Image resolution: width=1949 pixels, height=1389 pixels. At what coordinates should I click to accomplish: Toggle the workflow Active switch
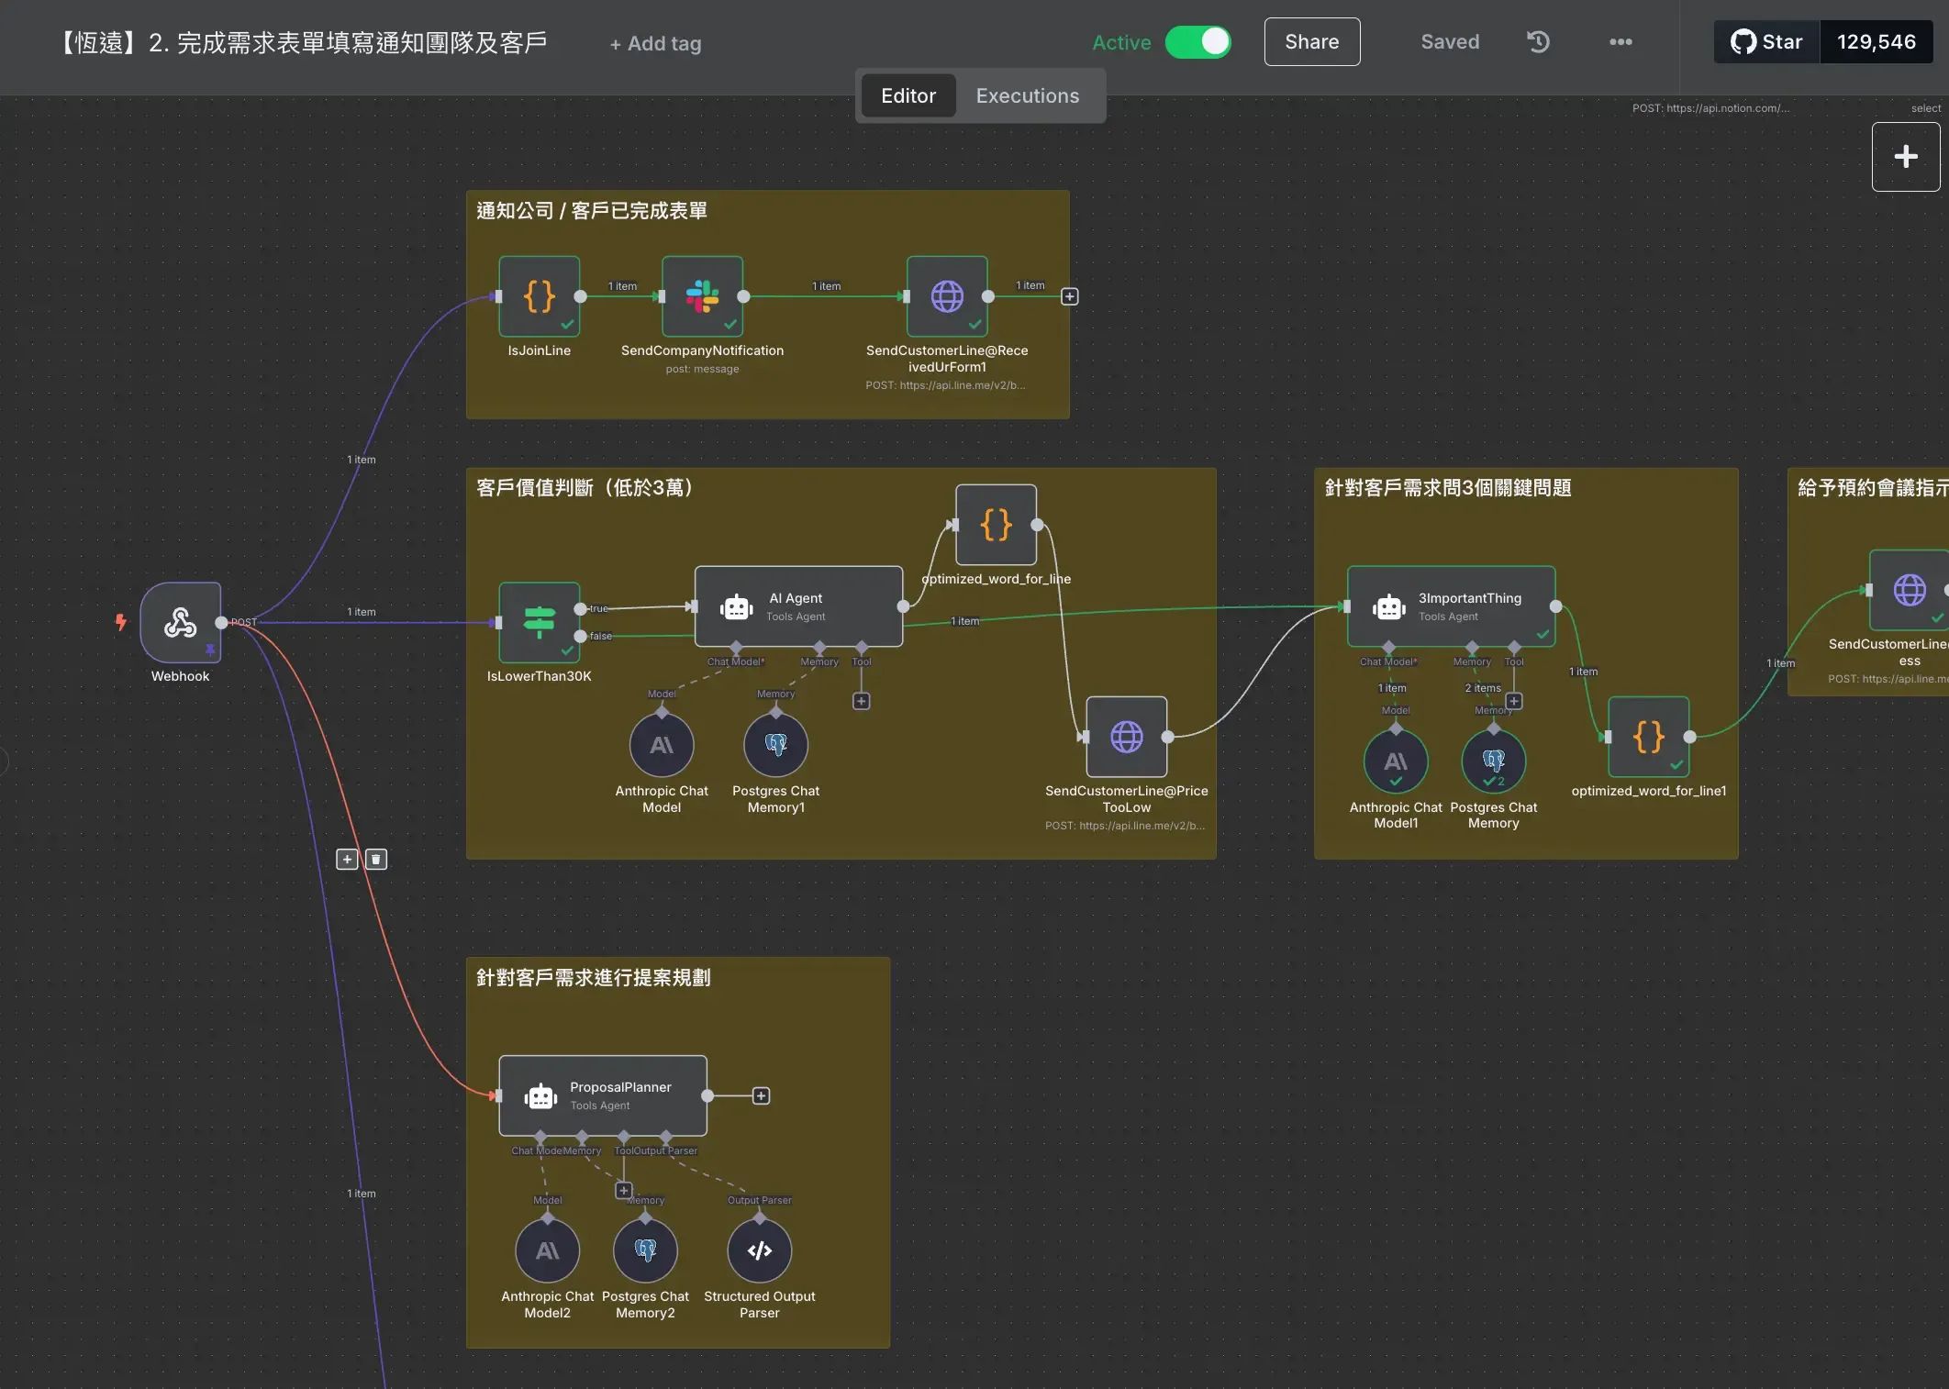click(1197, 42)
